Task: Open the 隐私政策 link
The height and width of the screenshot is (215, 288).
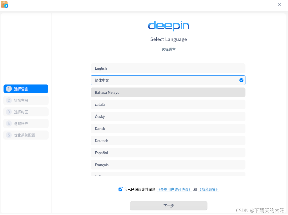Action: [x=208, y=190]
